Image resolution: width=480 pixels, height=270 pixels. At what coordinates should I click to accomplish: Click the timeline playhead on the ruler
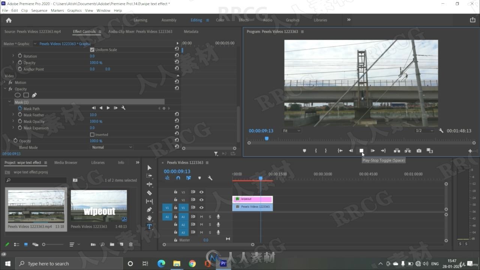tap(261, 178)
